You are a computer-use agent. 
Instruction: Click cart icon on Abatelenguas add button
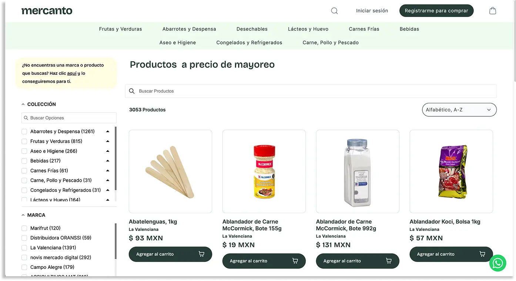coord(201,254)
